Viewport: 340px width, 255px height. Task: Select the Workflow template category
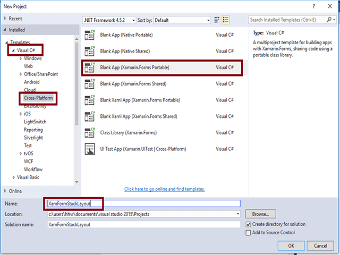[33, 169]
